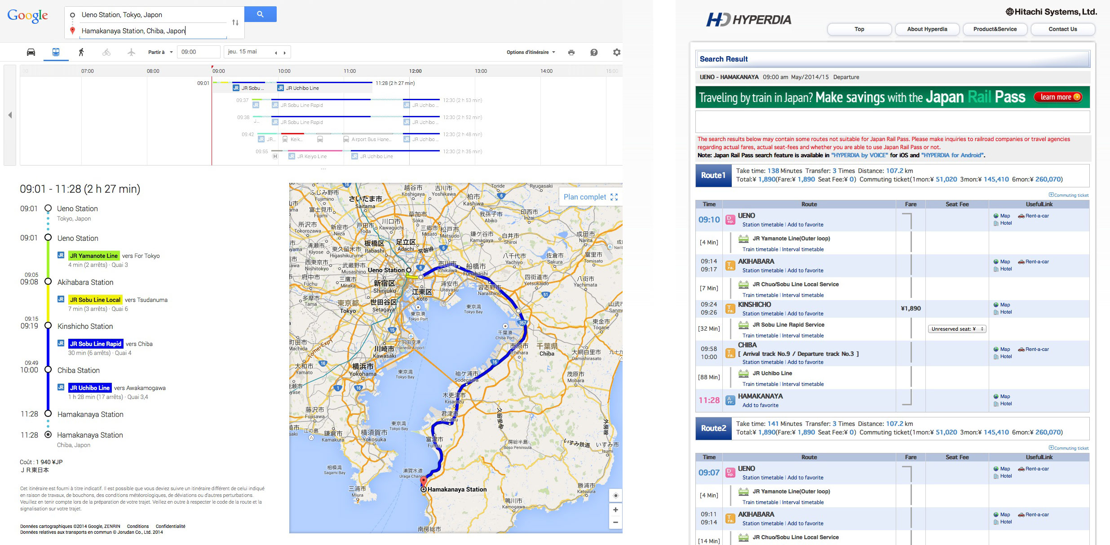Zoom out on the map
The width and height of the screenshot is (1110, 545).
[615, 522]
